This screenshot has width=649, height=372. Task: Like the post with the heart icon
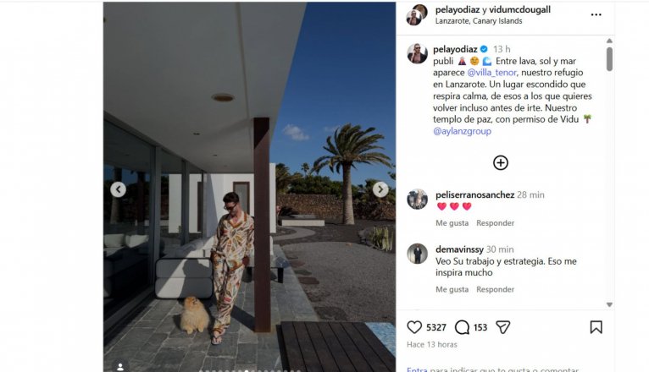click(x=414, y=327)
